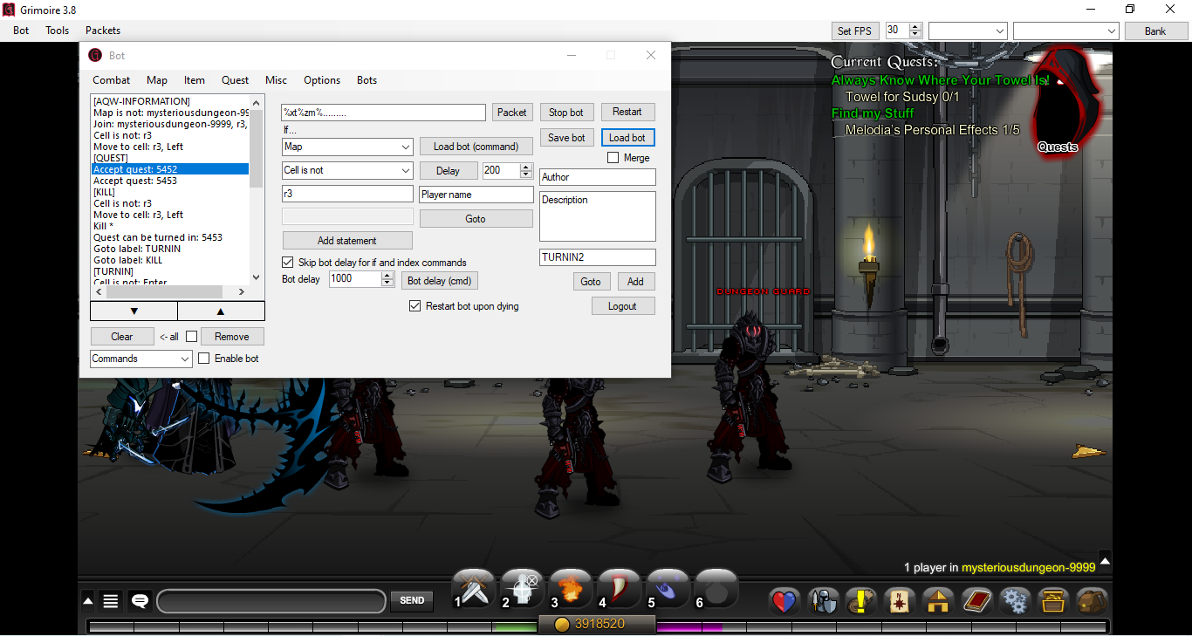The width and height of the screenshot is (1192, 636).
Task: Open the yellow exclamation quests icon
Action: (x=861, y=601)
